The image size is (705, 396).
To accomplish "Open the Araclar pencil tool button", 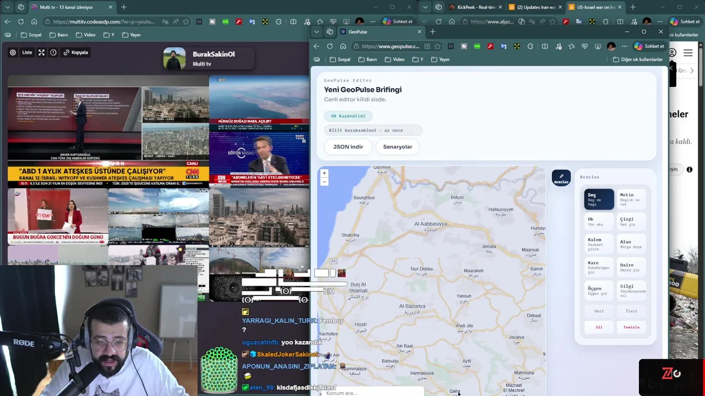I will point(561,178).
